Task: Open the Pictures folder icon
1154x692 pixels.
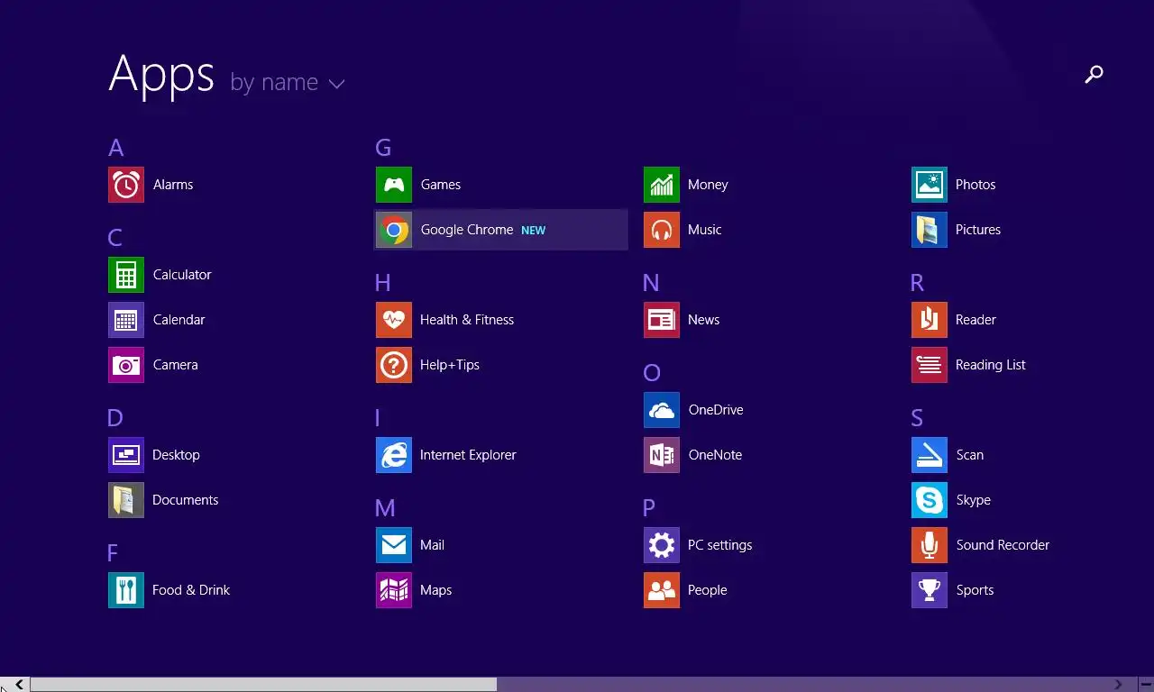Action: 930,230
